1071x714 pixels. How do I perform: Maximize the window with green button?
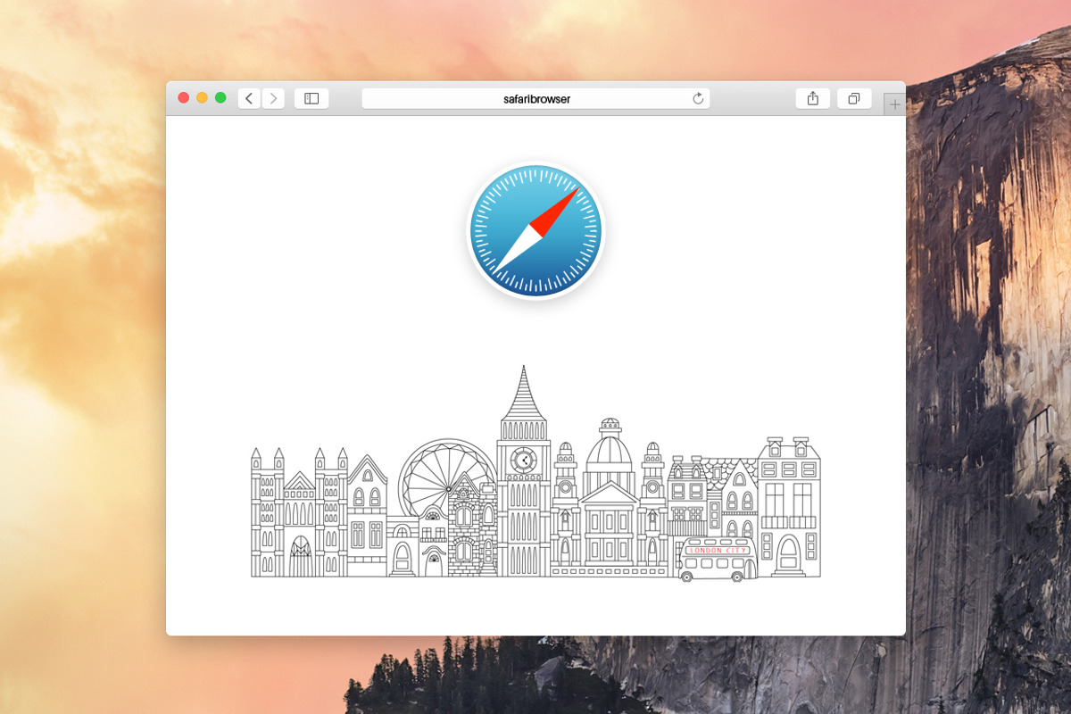point(220,98)
